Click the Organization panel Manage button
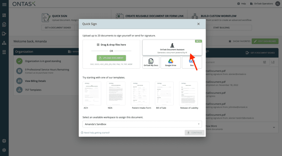Viewport: 282px width, 156px height. tap(73, 52)
